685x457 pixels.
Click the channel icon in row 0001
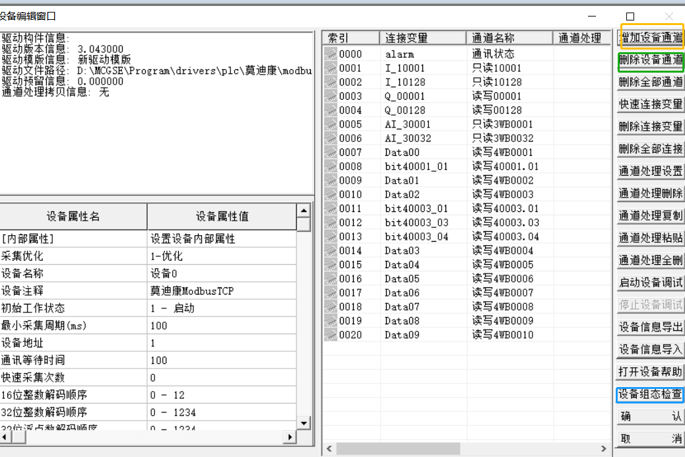[x=330, y=68]
